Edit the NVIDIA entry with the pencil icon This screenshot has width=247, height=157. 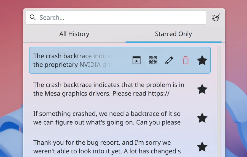click(169, 60)
